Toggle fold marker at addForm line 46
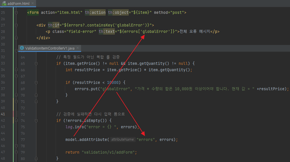Screen dimensions: 290x162 click(x=16, y=146)
